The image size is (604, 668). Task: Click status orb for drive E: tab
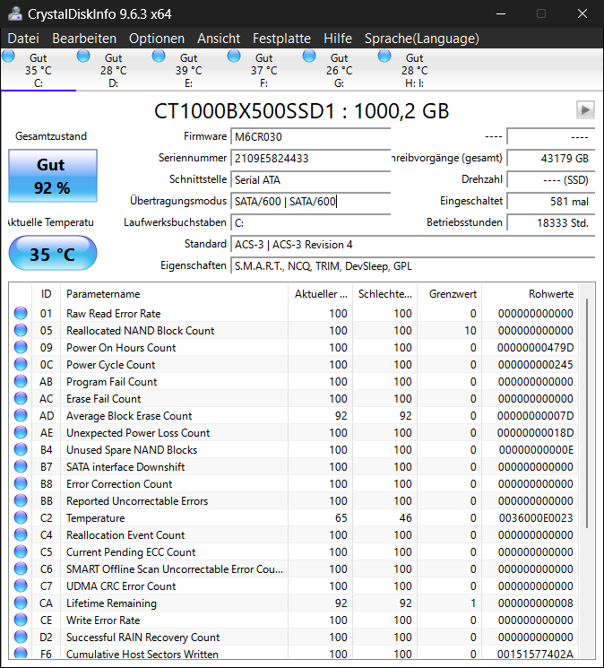click(159, 56)
